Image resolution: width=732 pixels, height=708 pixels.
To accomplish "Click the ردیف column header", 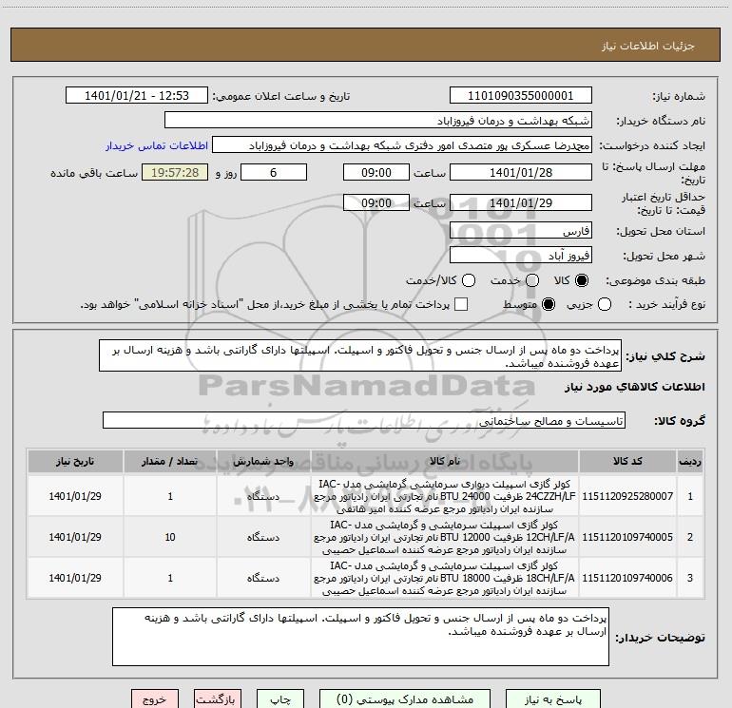I will pos(690,461).
